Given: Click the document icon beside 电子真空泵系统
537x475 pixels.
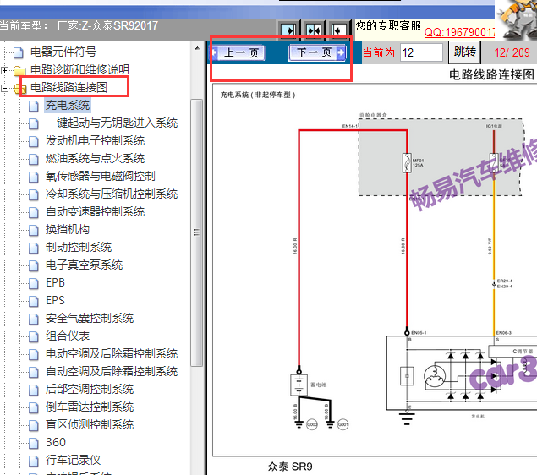Looking at the screenshot, I should [34, 266].
